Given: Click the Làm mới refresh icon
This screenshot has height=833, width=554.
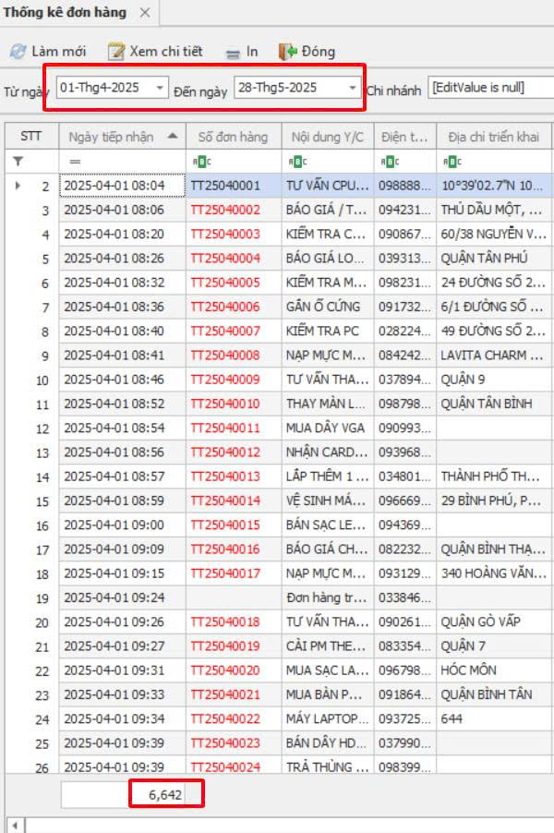Looking at the screenshot, I should coord(18,52).
